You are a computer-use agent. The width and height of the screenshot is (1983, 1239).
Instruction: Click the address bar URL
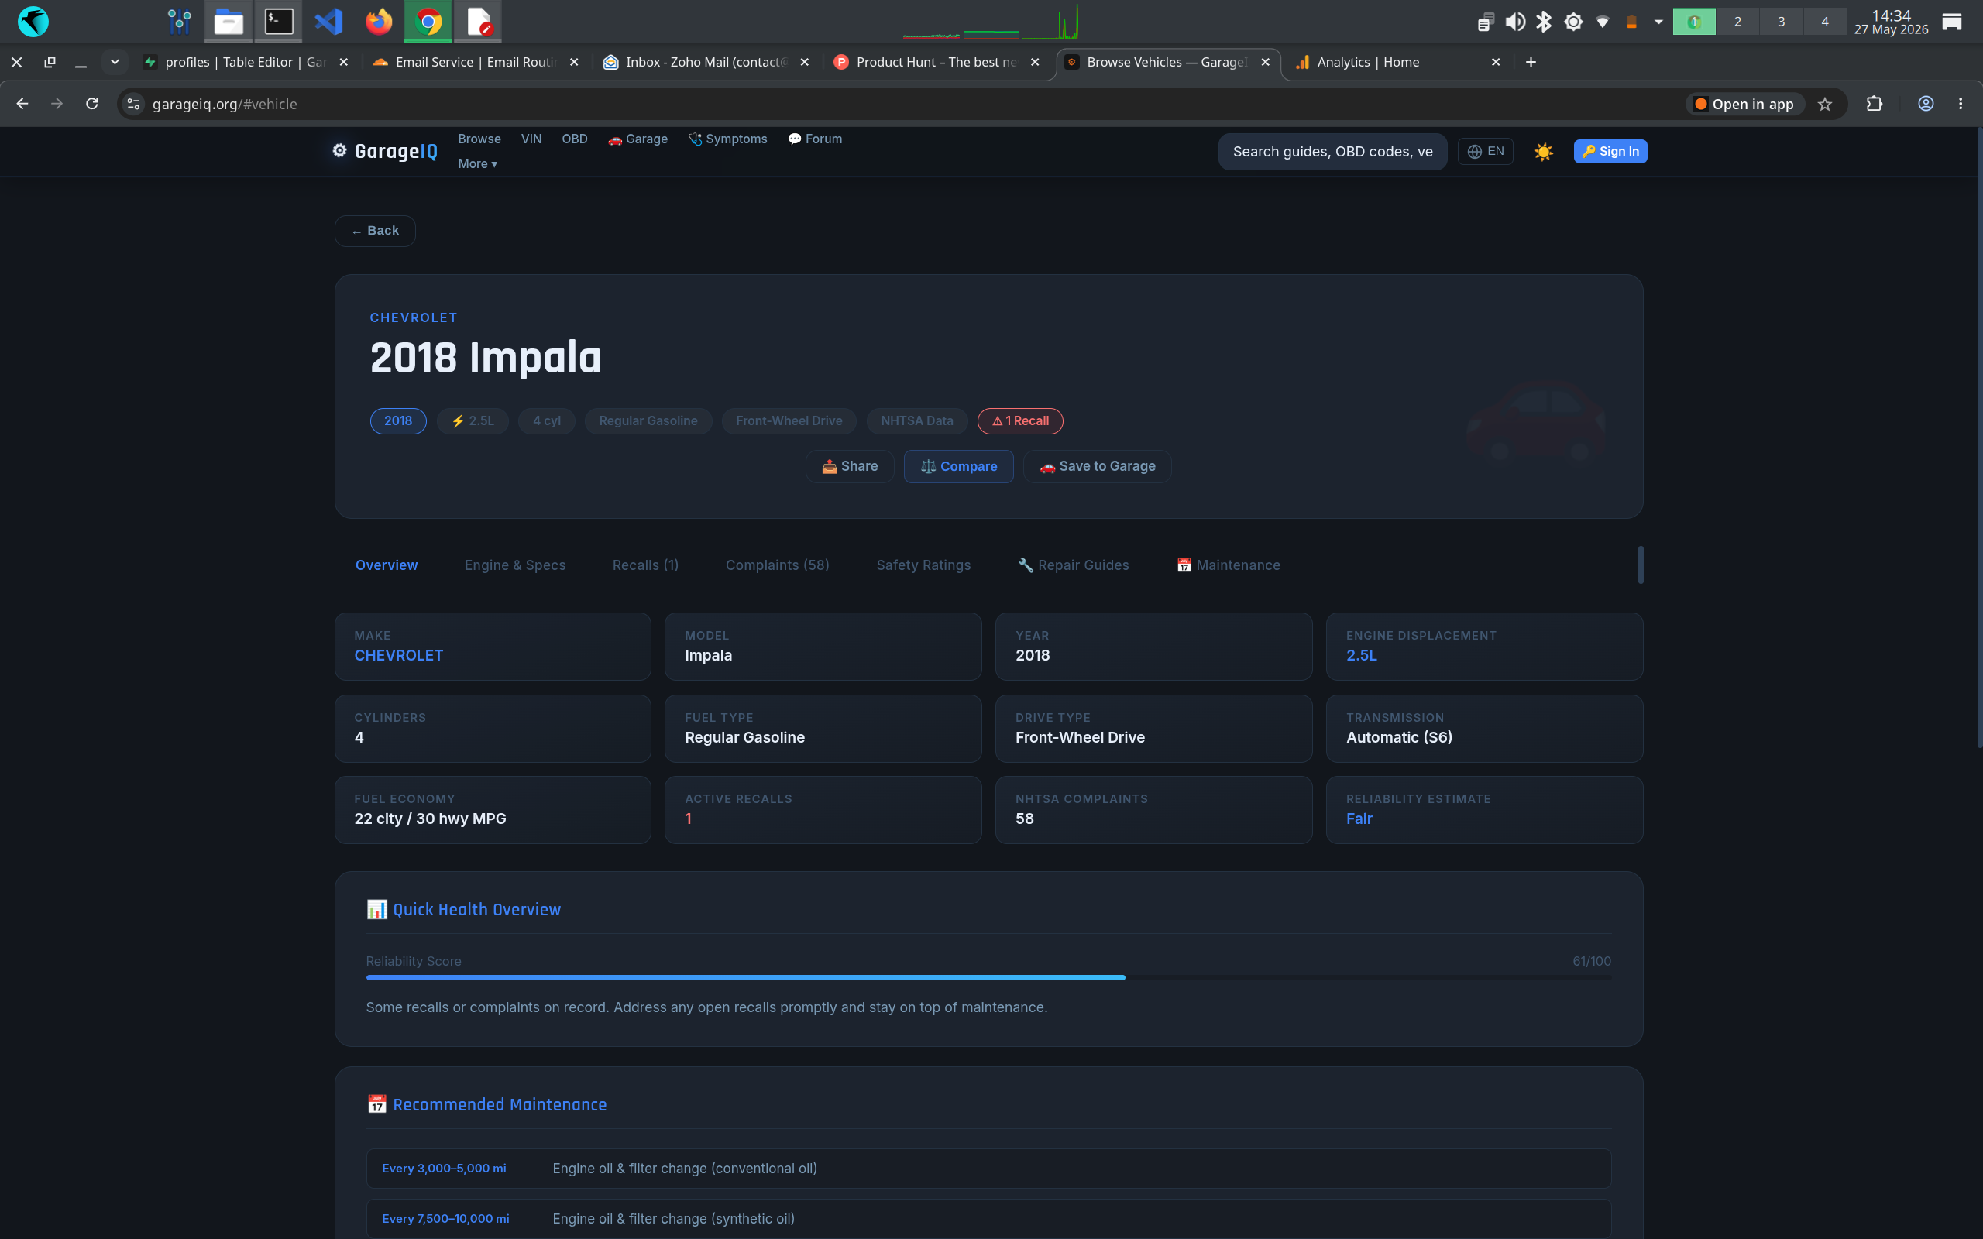[225, 104]
